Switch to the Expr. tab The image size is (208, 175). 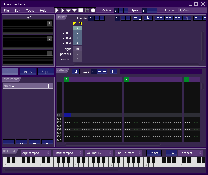pyautogui.click(x=46, y=72)
